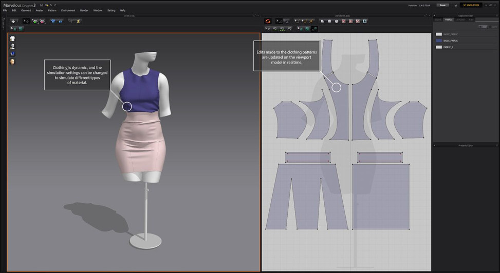Click the ADD button in Object Browser
This screenshot has width=500, height=273.
(483, 27)
